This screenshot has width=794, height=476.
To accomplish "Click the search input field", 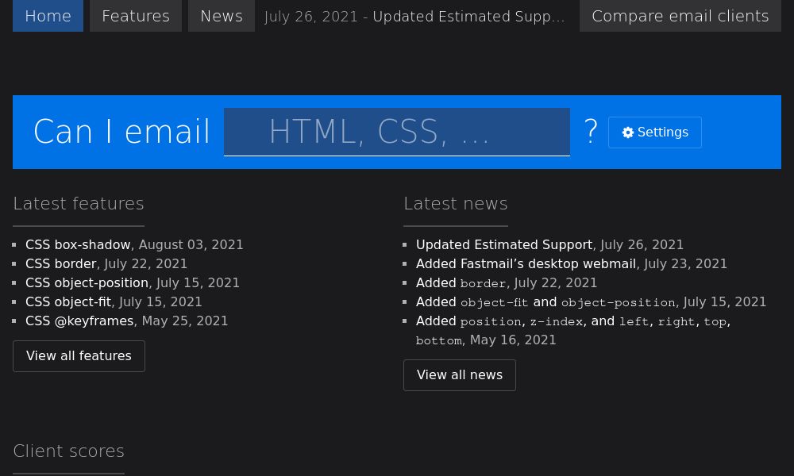I will coord(397,132).
